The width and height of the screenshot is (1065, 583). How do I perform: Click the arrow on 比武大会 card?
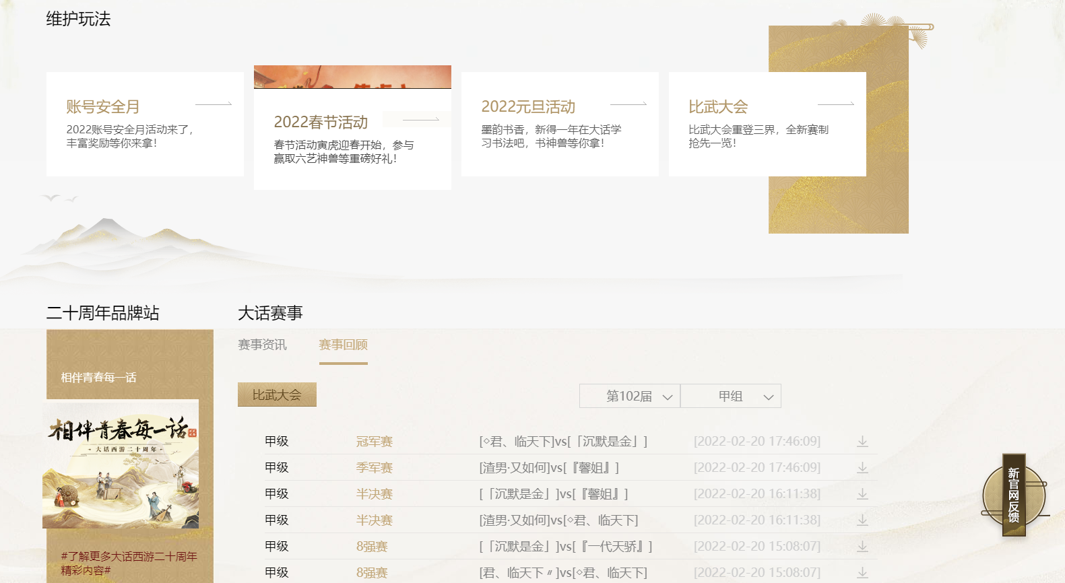coord(836,104)
